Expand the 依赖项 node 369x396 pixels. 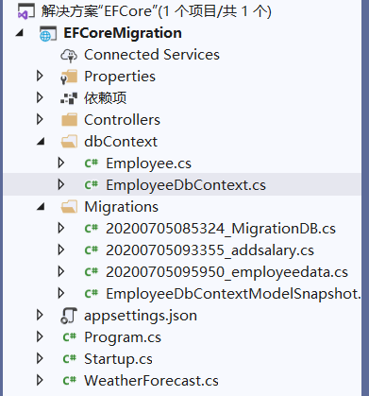[x=40, y=97]
